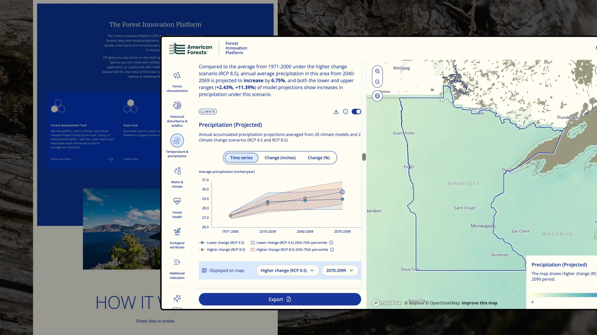597x335 pixels.
Task: Select Temperature & precipitation sidebar icon
Action: click(177, 141)
